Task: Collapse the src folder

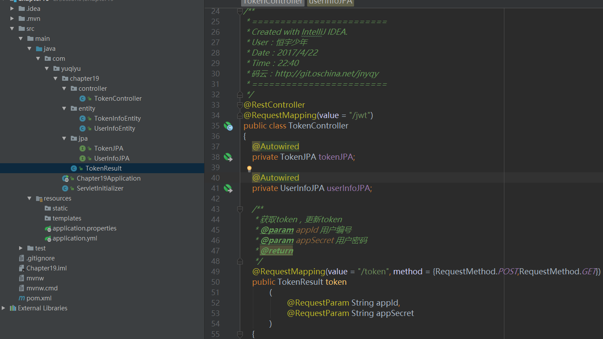Action: point(12,29)
